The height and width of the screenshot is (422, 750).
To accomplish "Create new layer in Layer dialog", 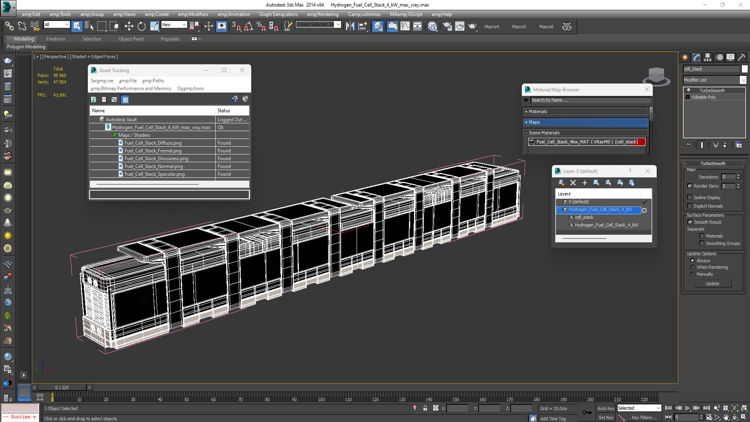I will tap(561, 182).
